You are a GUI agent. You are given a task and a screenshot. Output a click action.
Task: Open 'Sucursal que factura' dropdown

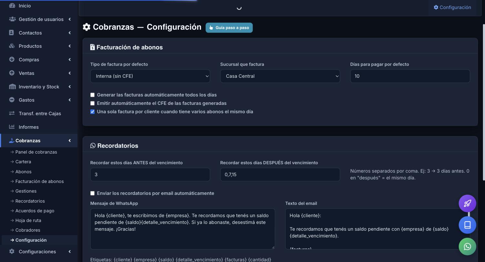pos(280,76)
